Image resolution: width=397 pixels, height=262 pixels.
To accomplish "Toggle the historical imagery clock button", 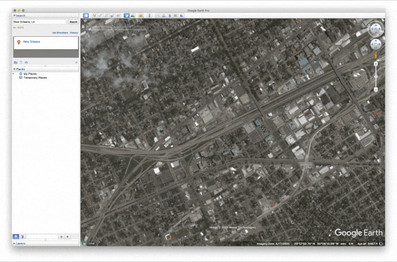I will (127, 16).
